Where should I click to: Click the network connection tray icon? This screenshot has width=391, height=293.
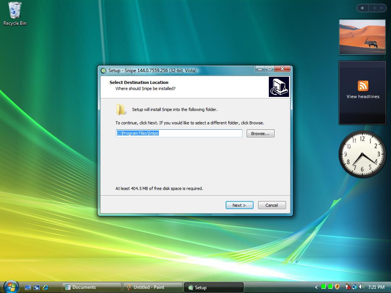point(355,287)
